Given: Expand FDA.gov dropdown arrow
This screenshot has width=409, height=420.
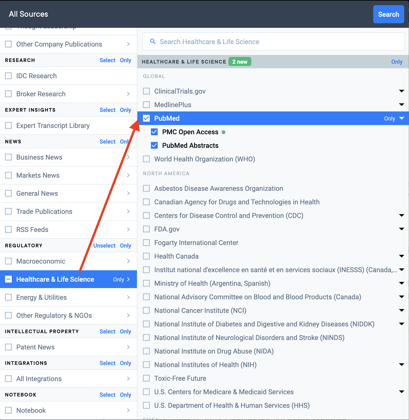Looking at the screenshot, I should 401,229.
